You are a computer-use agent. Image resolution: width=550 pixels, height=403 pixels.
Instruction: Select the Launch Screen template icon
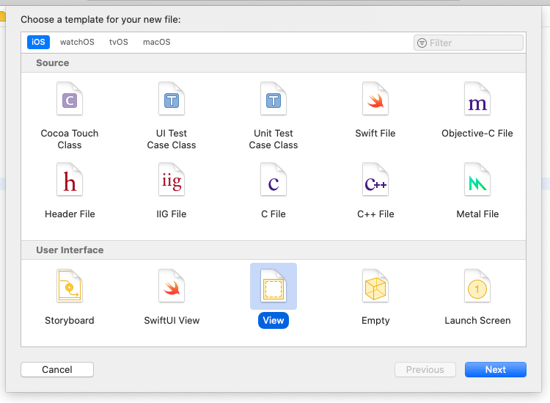click(477, 286)
